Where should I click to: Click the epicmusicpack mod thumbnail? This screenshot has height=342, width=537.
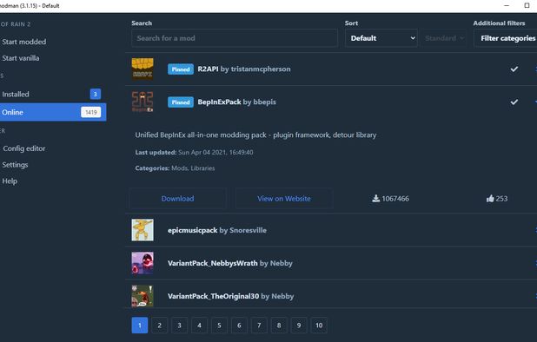tap(143, 230)
